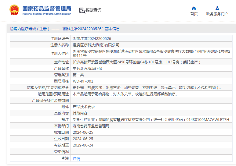Select 温度医疗科技(湖南)有限公司 value
236x166 pixels.
(96, 45)
